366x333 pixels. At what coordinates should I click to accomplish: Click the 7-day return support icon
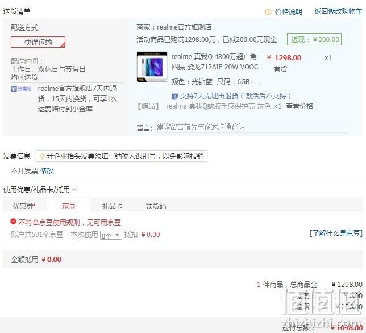coord(174,96)
